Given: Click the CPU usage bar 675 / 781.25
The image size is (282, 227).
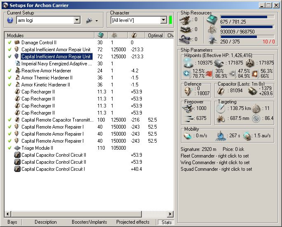Looking at the screenshot, I should pos(247,17).
